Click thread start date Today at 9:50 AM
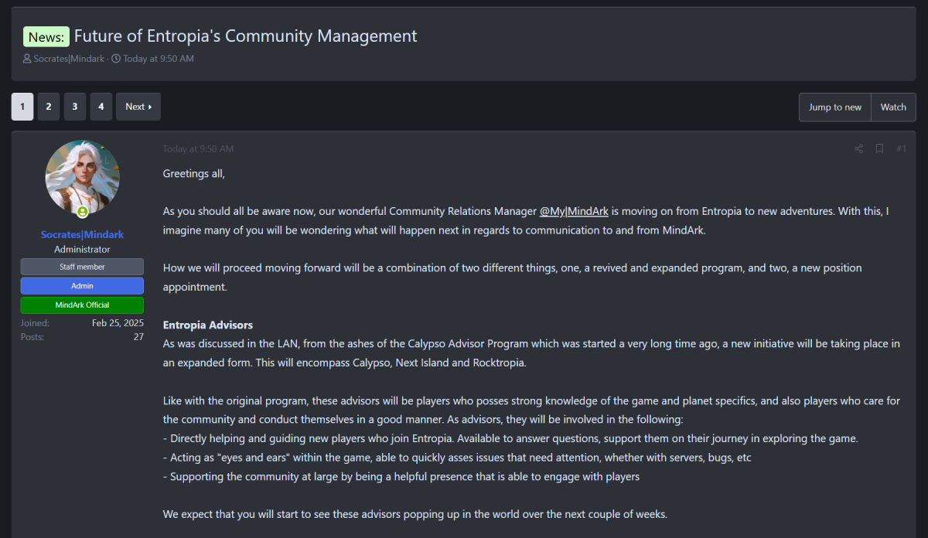The image size is (928, 538). (x=159, y=59)
